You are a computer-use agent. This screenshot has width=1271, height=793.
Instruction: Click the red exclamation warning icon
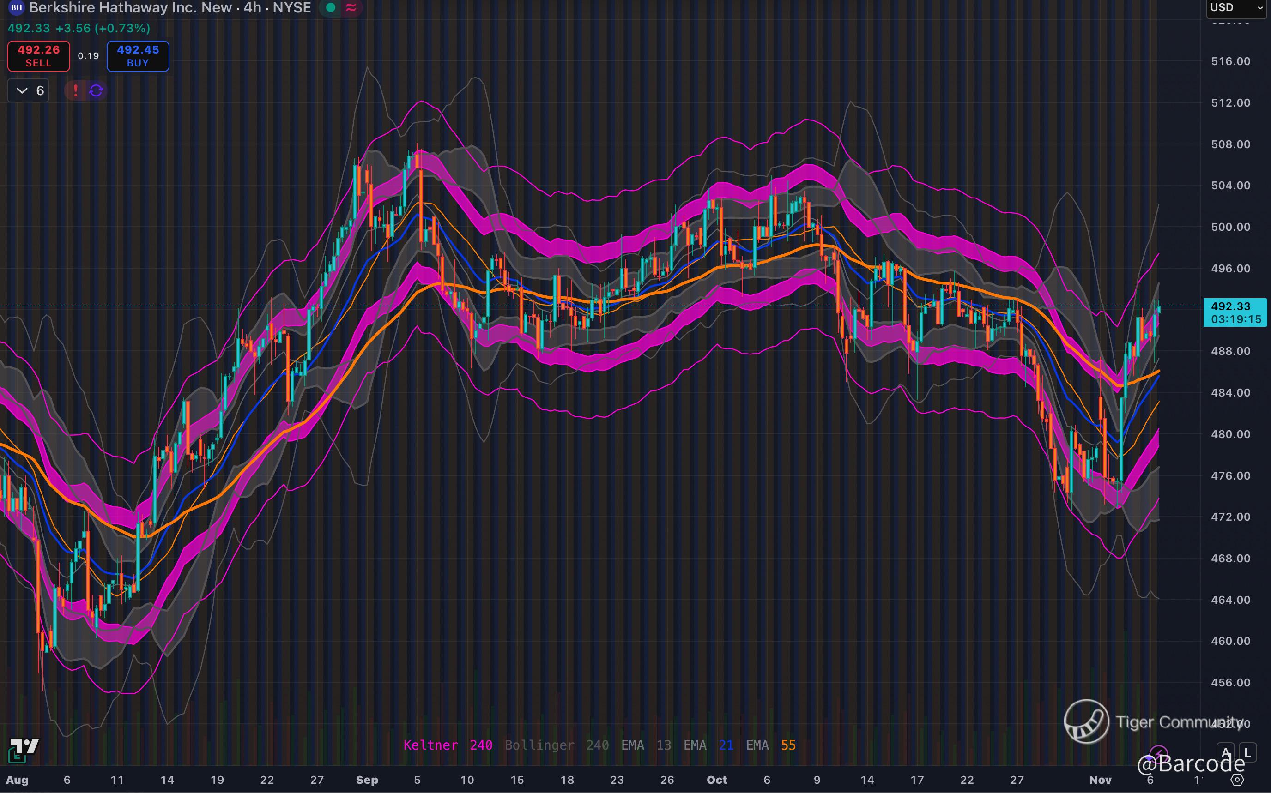coord(76,91)
